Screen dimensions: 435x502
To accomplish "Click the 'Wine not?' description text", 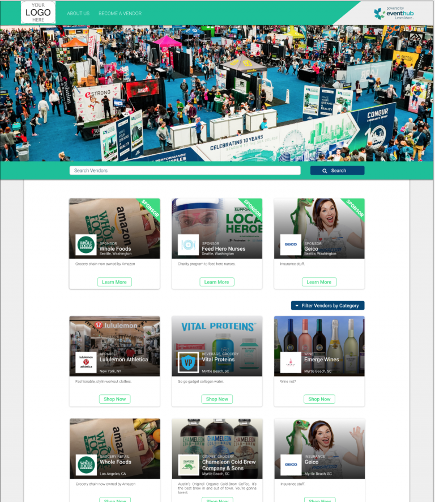I will point(288,381).
